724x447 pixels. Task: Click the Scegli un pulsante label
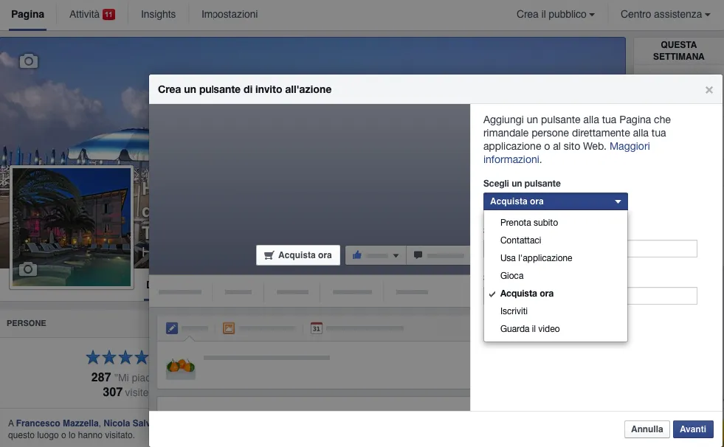tap(522, 184)
